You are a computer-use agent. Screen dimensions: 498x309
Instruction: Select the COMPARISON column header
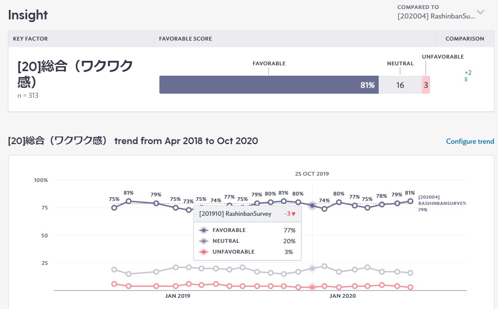click(x=465, y=39)
